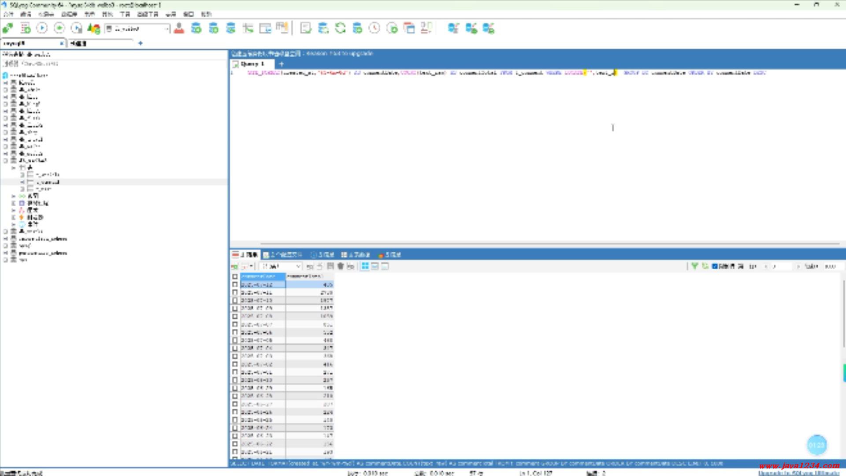Screen dimensions: 846x476
Task: Click the clock scheduler toolbar icon
Action: [374, 29]
